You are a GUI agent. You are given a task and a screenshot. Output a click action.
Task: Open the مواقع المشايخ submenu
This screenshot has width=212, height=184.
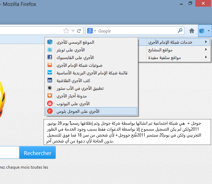click(174, 50)
